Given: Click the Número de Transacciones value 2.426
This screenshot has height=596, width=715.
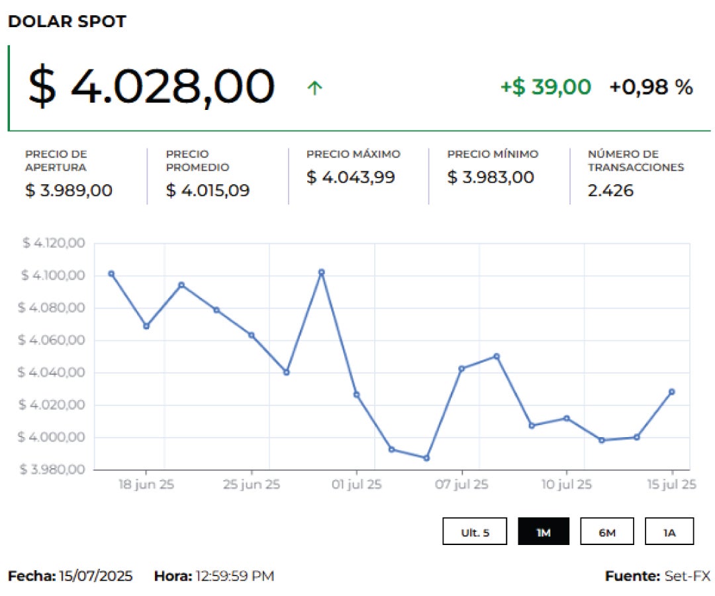Looking at the screenshot, I should pyautogui.click(x=610, y=191).
